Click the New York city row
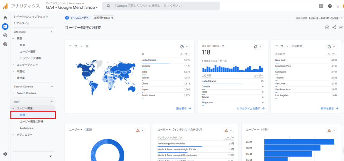 [306, 60]
